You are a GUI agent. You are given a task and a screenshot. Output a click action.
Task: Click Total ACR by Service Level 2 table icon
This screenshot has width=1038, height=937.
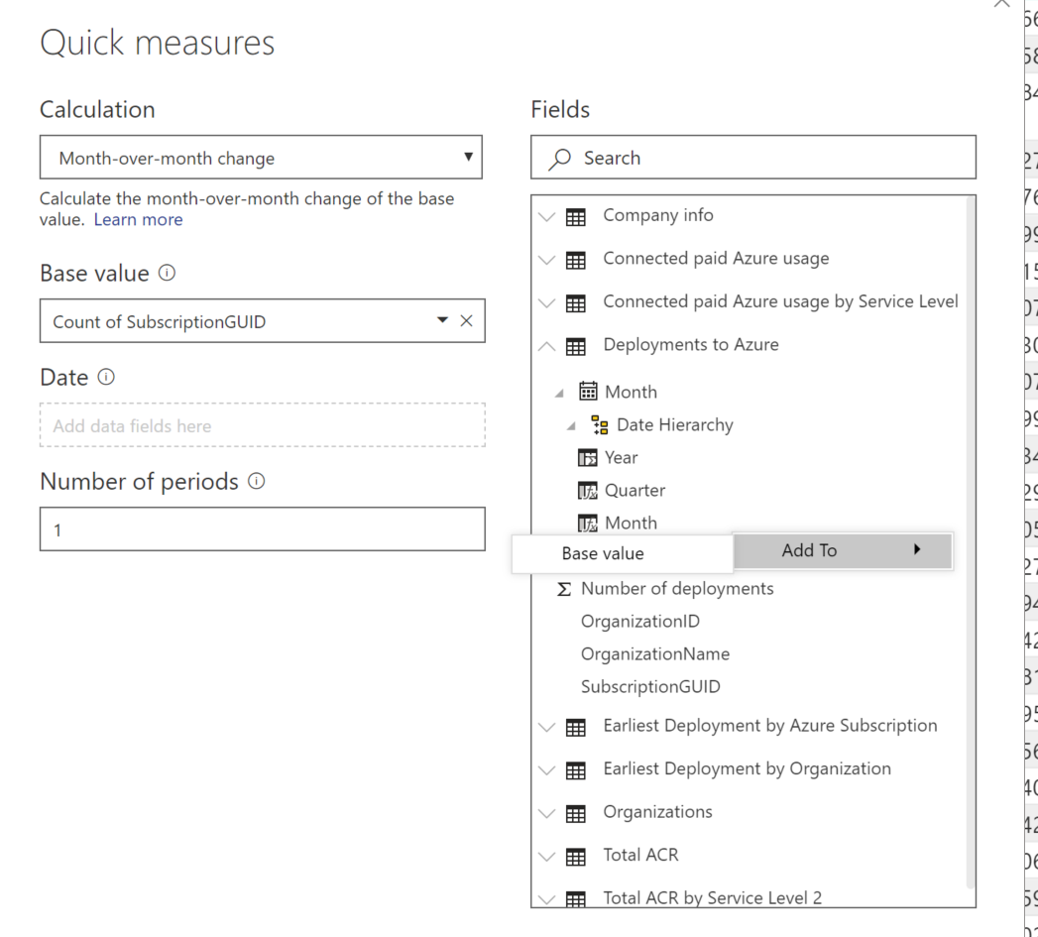(x=576, y=899)
